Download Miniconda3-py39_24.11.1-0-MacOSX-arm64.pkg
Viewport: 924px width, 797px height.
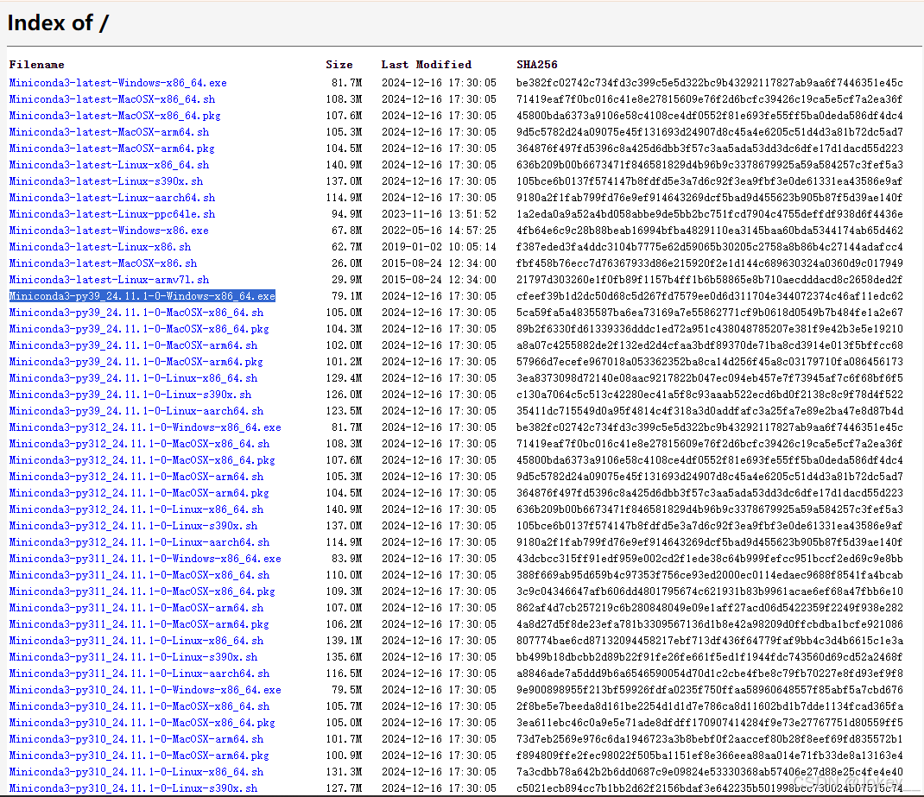(x=136, y=362)
